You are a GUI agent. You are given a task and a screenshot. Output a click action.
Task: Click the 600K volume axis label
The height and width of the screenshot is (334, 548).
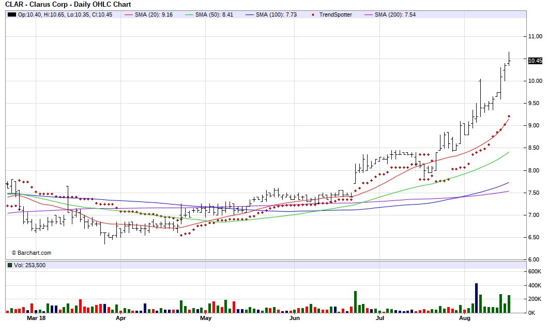[535, 272]
